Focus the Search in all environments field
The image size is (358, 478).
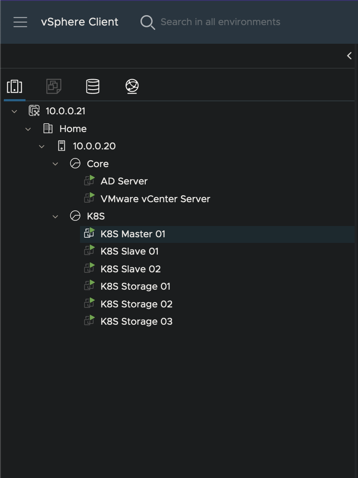pos(220,22)
